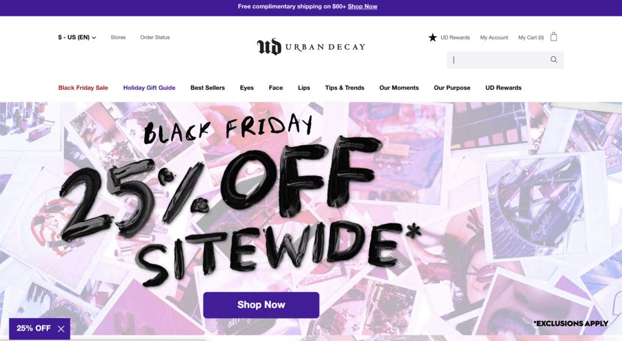The width and height of the screenshot is (622, 341).
Task: Open the Face category
Action: [x=276, y=88]
